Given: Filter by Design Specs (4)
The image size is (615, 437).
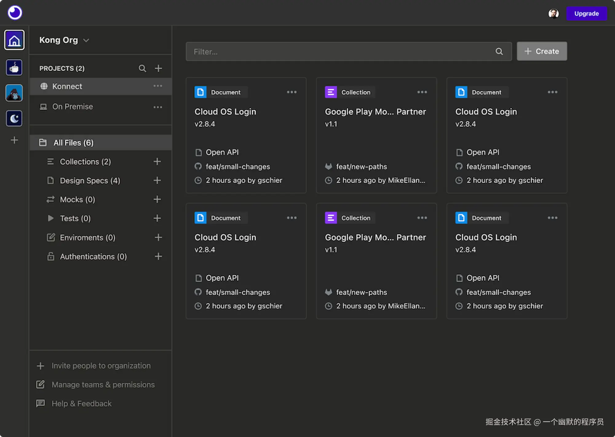Looking at the screenshot, I should click(90, 181).
